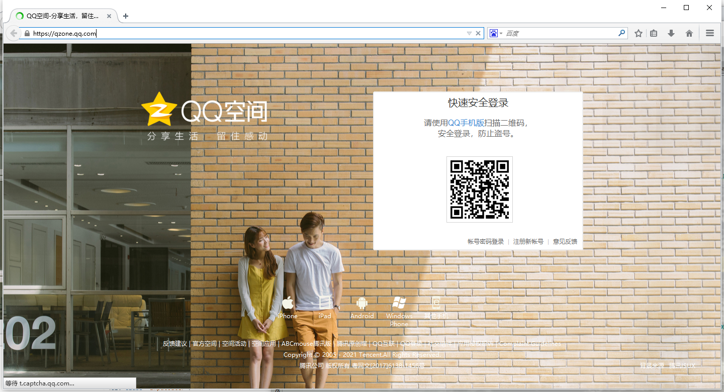Image resolution: width=724 pixels, height=392 pixels.
Task: Click the iPad app icon
Action: [324, 303]
